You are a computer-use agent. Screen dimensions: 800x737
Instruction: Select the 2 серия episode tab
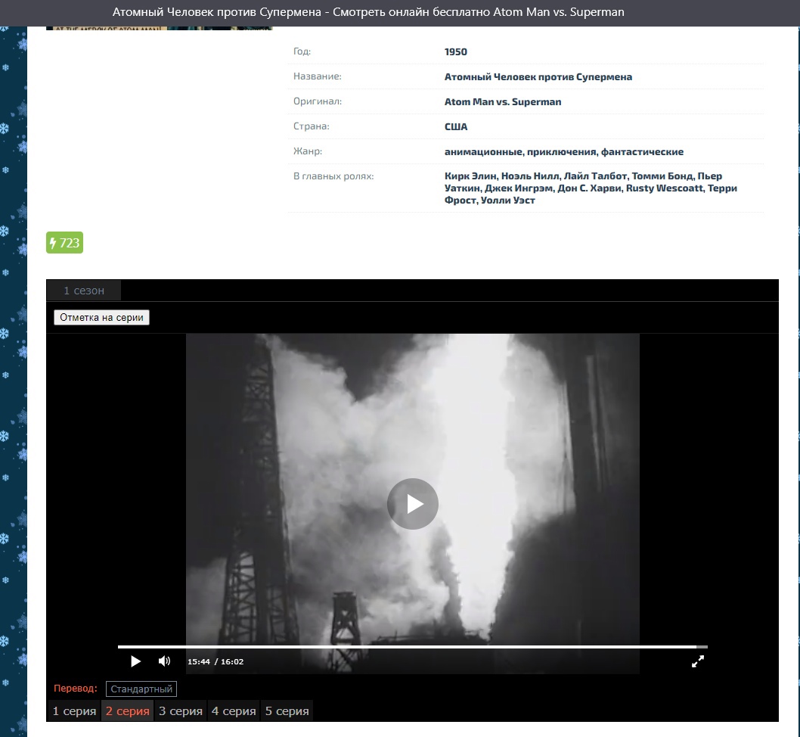[x=128, y=711]
